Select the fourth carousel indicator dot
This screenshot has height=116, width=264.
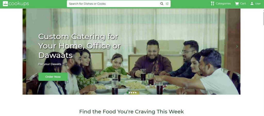tap(134, 93)
